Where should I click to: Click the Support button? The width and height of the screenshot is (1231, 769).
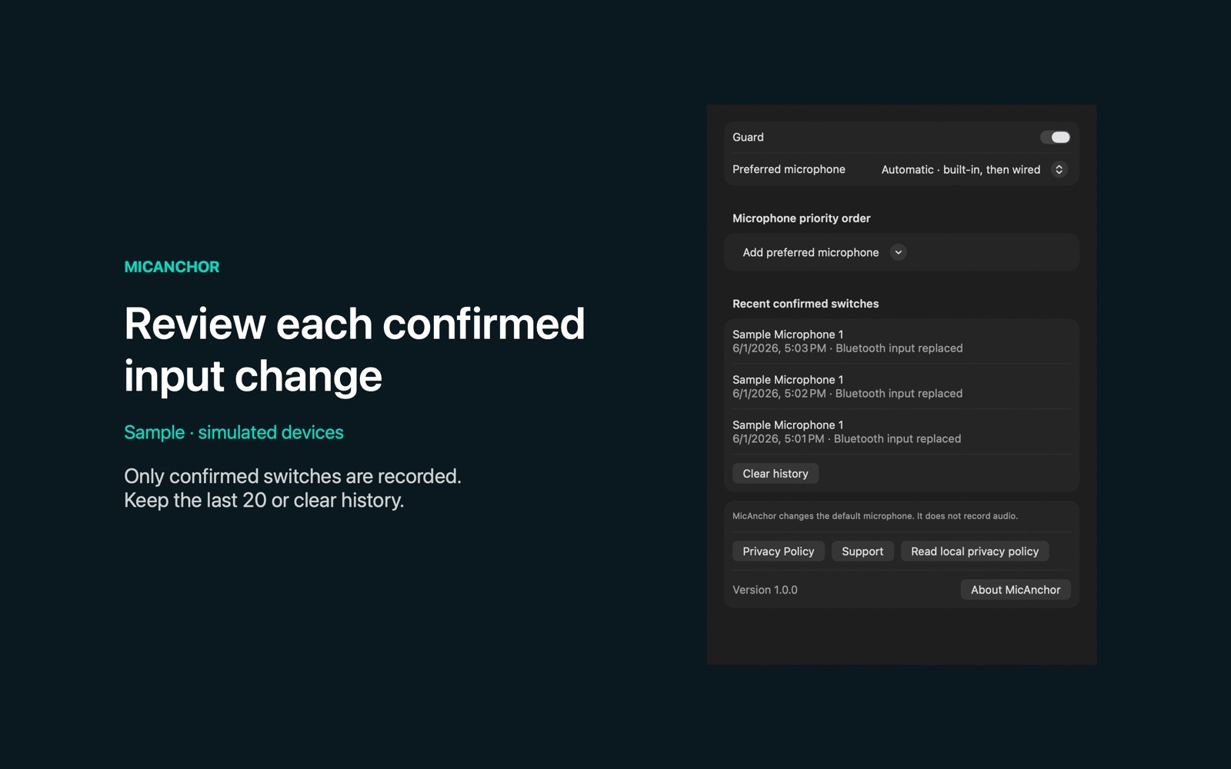(862, 551)
